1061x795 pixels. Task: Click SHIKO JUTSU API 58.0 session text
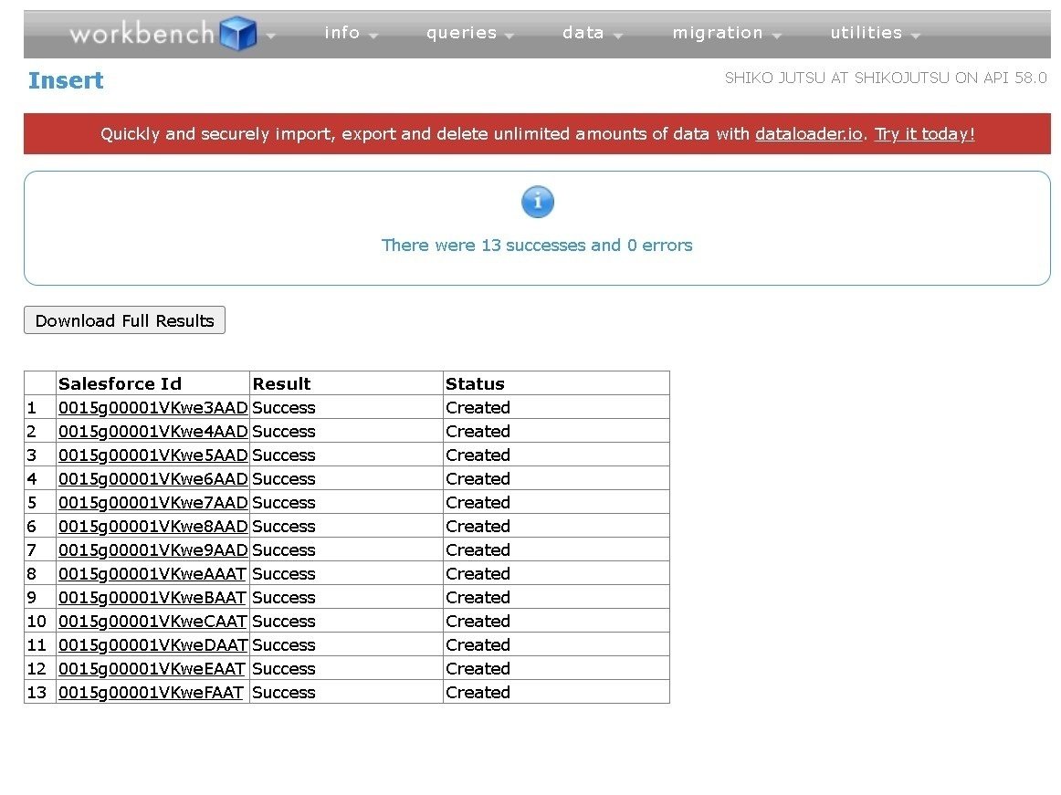pos(886,78)
